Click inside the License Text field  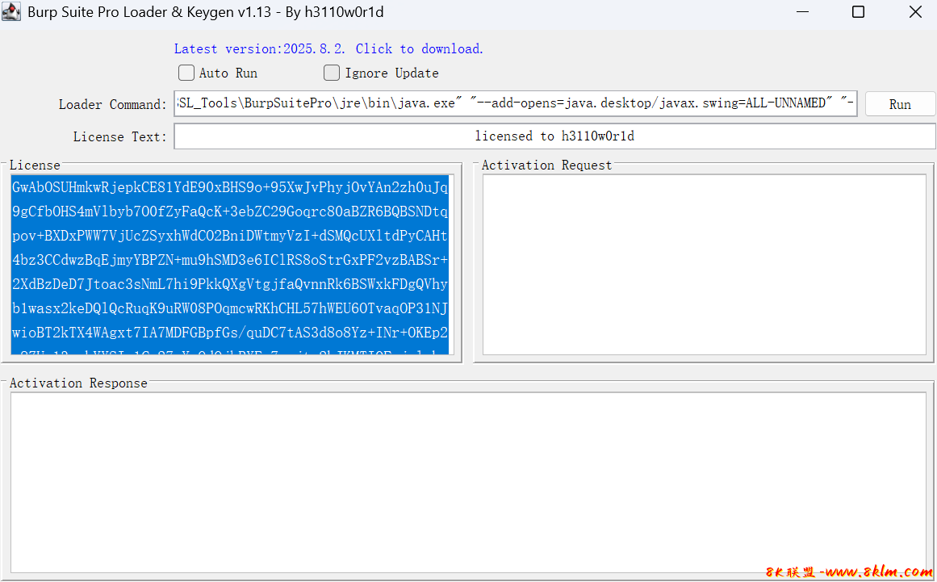(554, 136)
